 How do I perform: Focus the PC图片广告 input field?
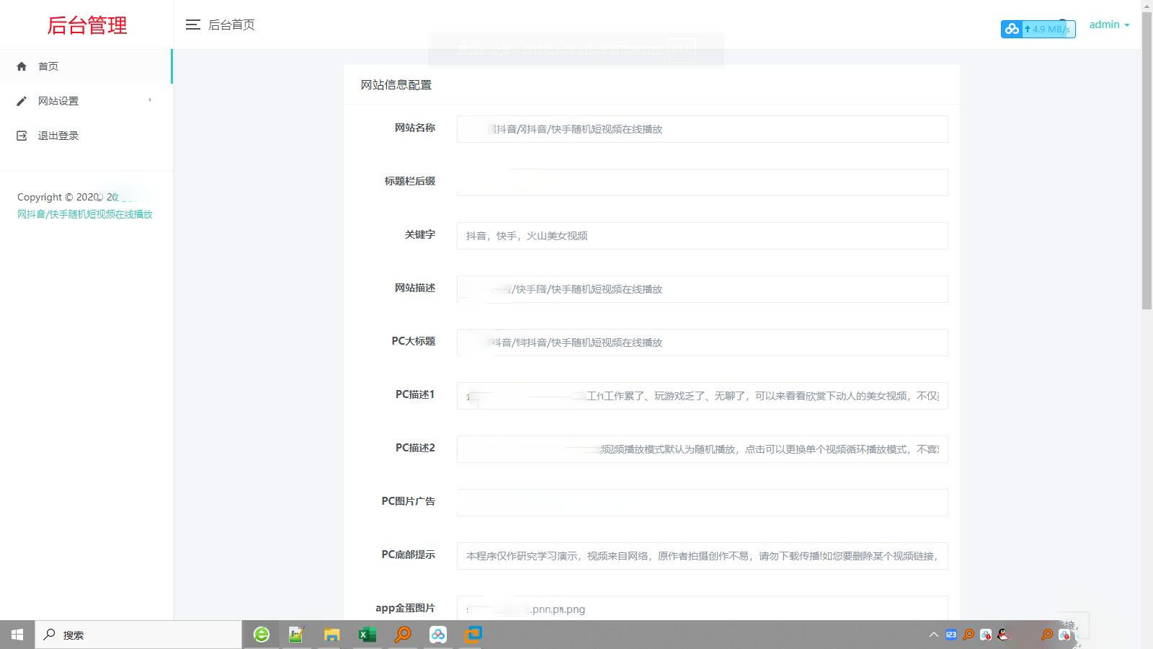(702, 503)
